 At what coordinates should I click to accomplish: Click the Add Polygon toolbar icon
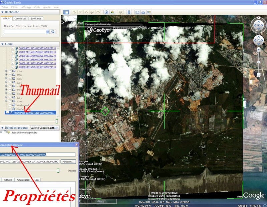pos(80,12)
